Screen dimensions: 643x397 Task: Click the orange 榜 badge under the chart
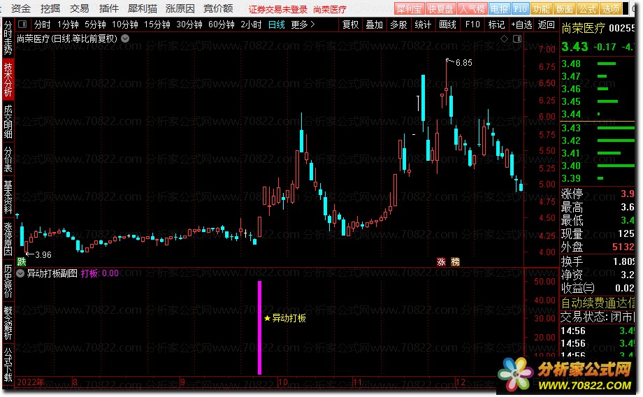[x=455, y=261]
